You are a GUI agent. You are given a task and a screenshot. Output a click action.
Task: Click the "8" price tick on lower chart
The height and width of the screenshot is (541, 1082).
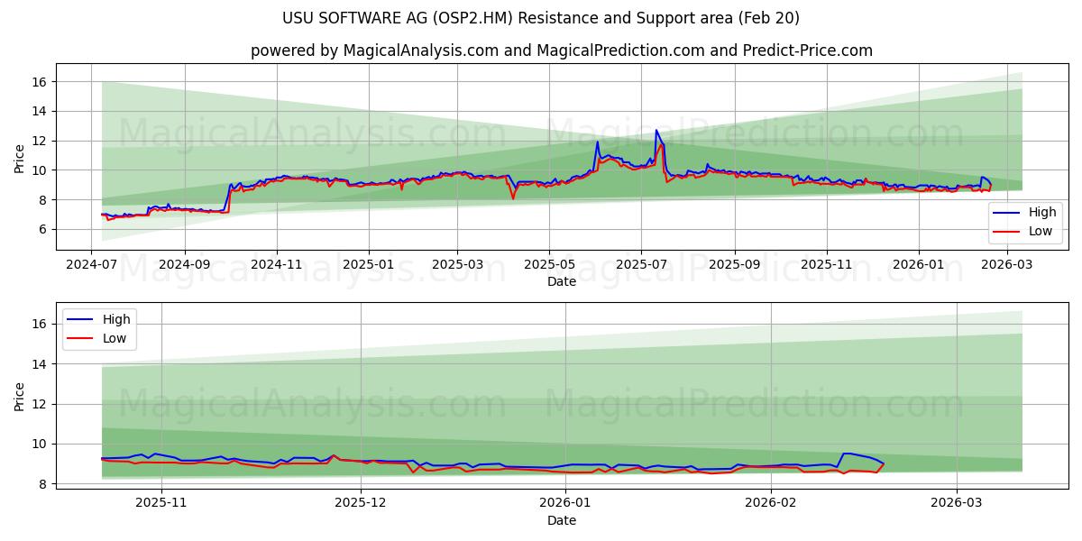pyautogui.click(x=41, y=484)
